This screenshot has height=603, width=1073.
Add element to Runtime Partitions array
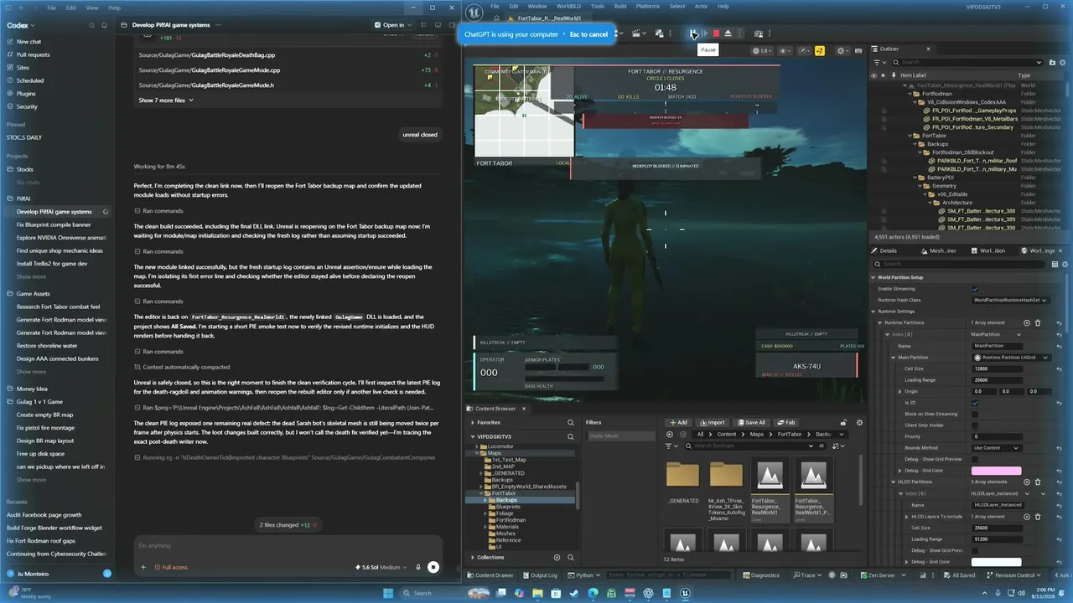click(x=1029, y=322)
